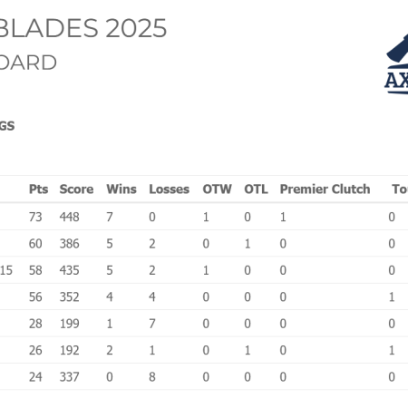Viewport: 408px width, 408px height.
Task: Click the partially visible 'To' column header
Action: (x=400, y=189)
